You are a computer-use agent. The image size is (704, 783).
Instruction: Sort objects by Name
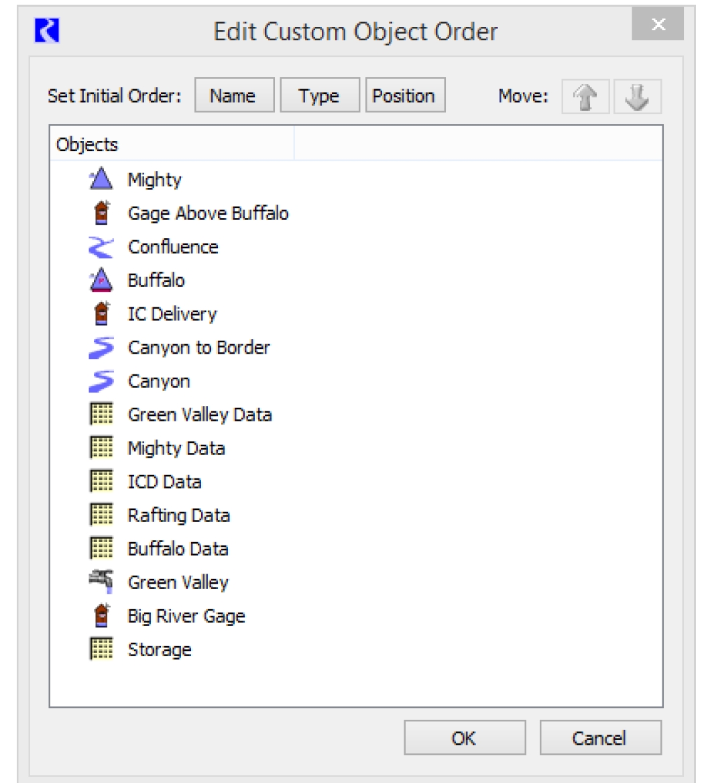tap(234, 96)
